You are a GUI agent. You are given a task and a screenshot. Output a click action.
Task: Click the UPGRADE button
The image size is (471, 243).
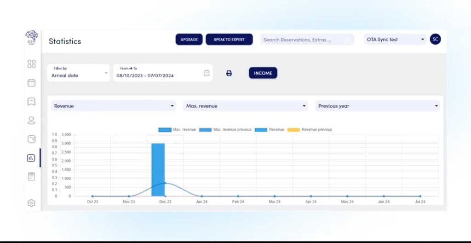pyautogui.click(x=189, y=40)
